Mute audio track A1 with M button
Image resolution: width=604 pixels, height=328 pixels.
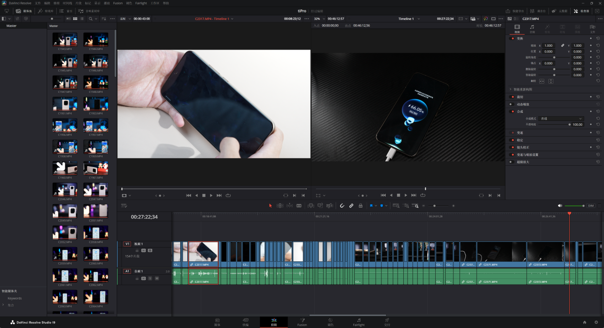(x=156, y=278)
